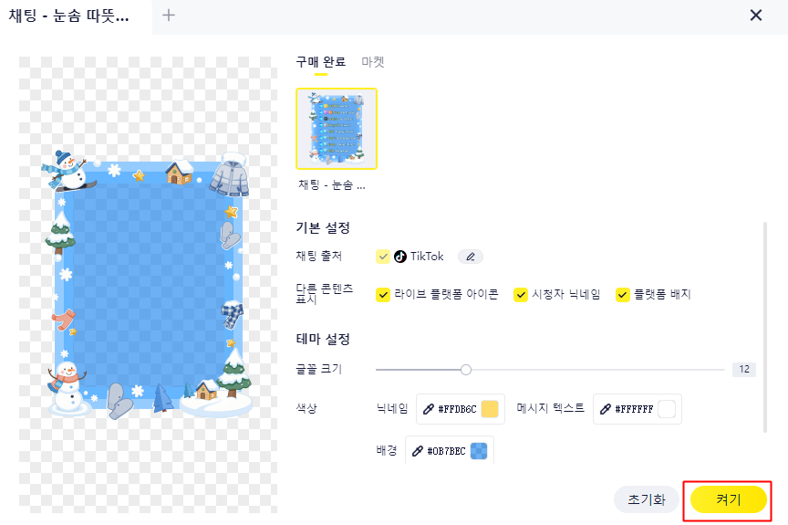
Task: Uncheck 시청자 닉네임 checkbox
Action: click(520, 295)
